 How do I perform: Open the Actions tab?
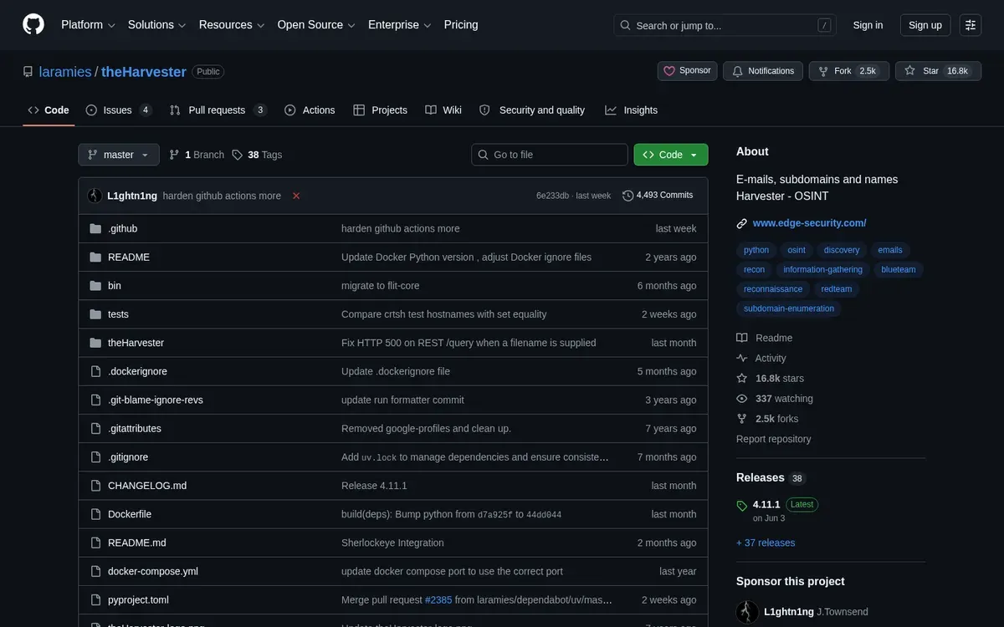[310, 110]
